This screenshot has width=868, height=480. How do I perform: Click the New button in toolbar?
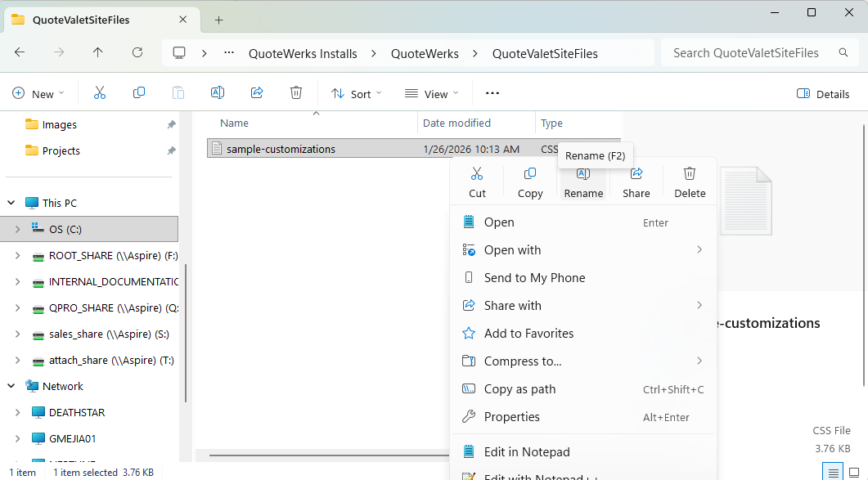click(38, 94)
